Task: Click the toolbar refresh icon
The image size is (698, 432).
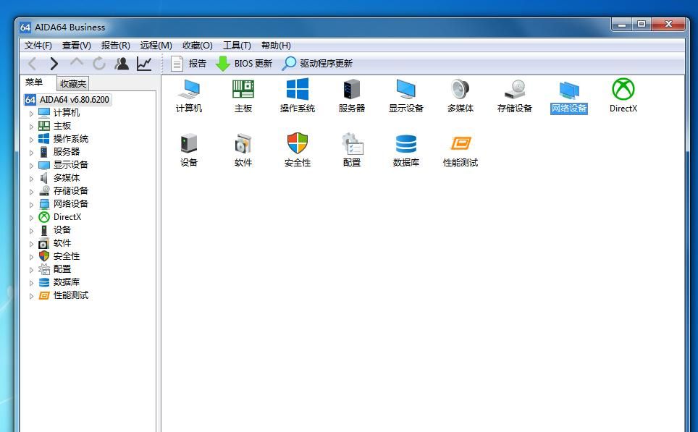Action: (x=99, y=64)
